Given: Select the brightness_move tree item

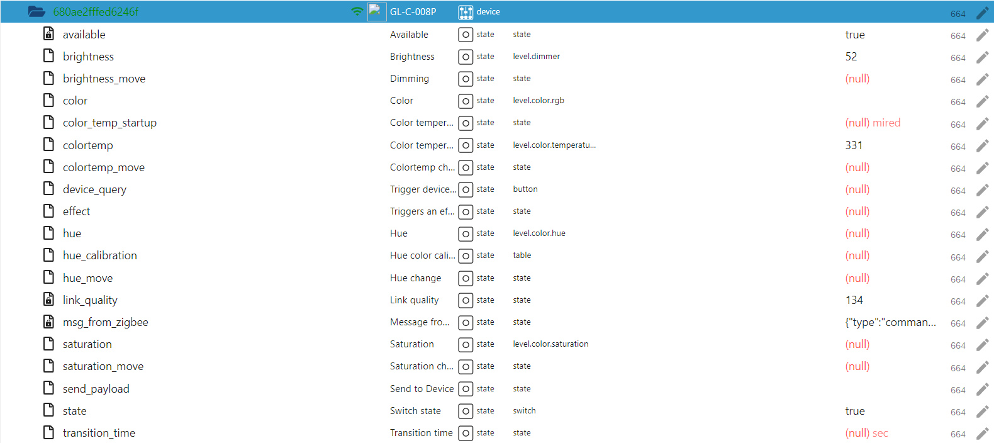Looking at the screenshot, I should 104,79.
